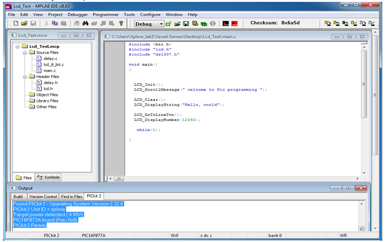Click the red-background programmer icon

[x=235, y=23]
